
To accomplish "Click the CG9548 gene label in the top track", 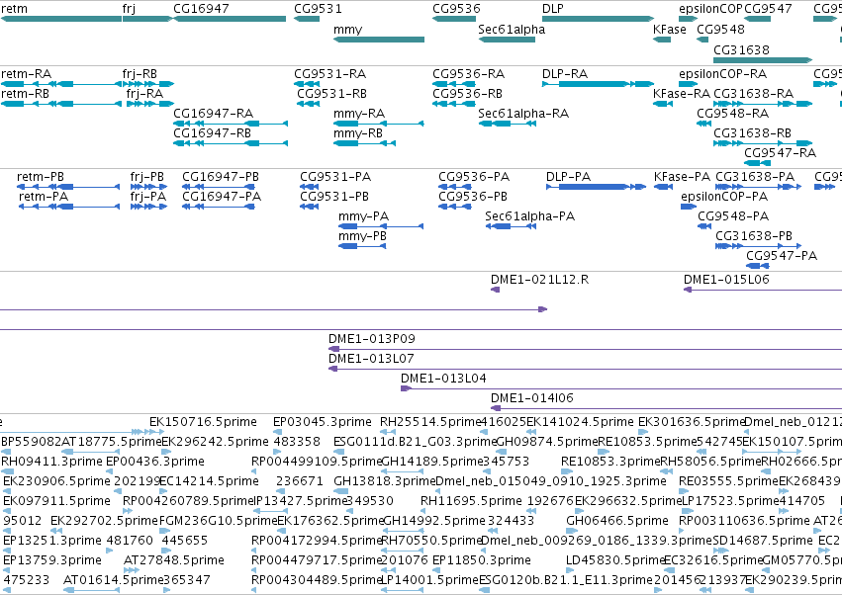I will (x=720, y=29).
